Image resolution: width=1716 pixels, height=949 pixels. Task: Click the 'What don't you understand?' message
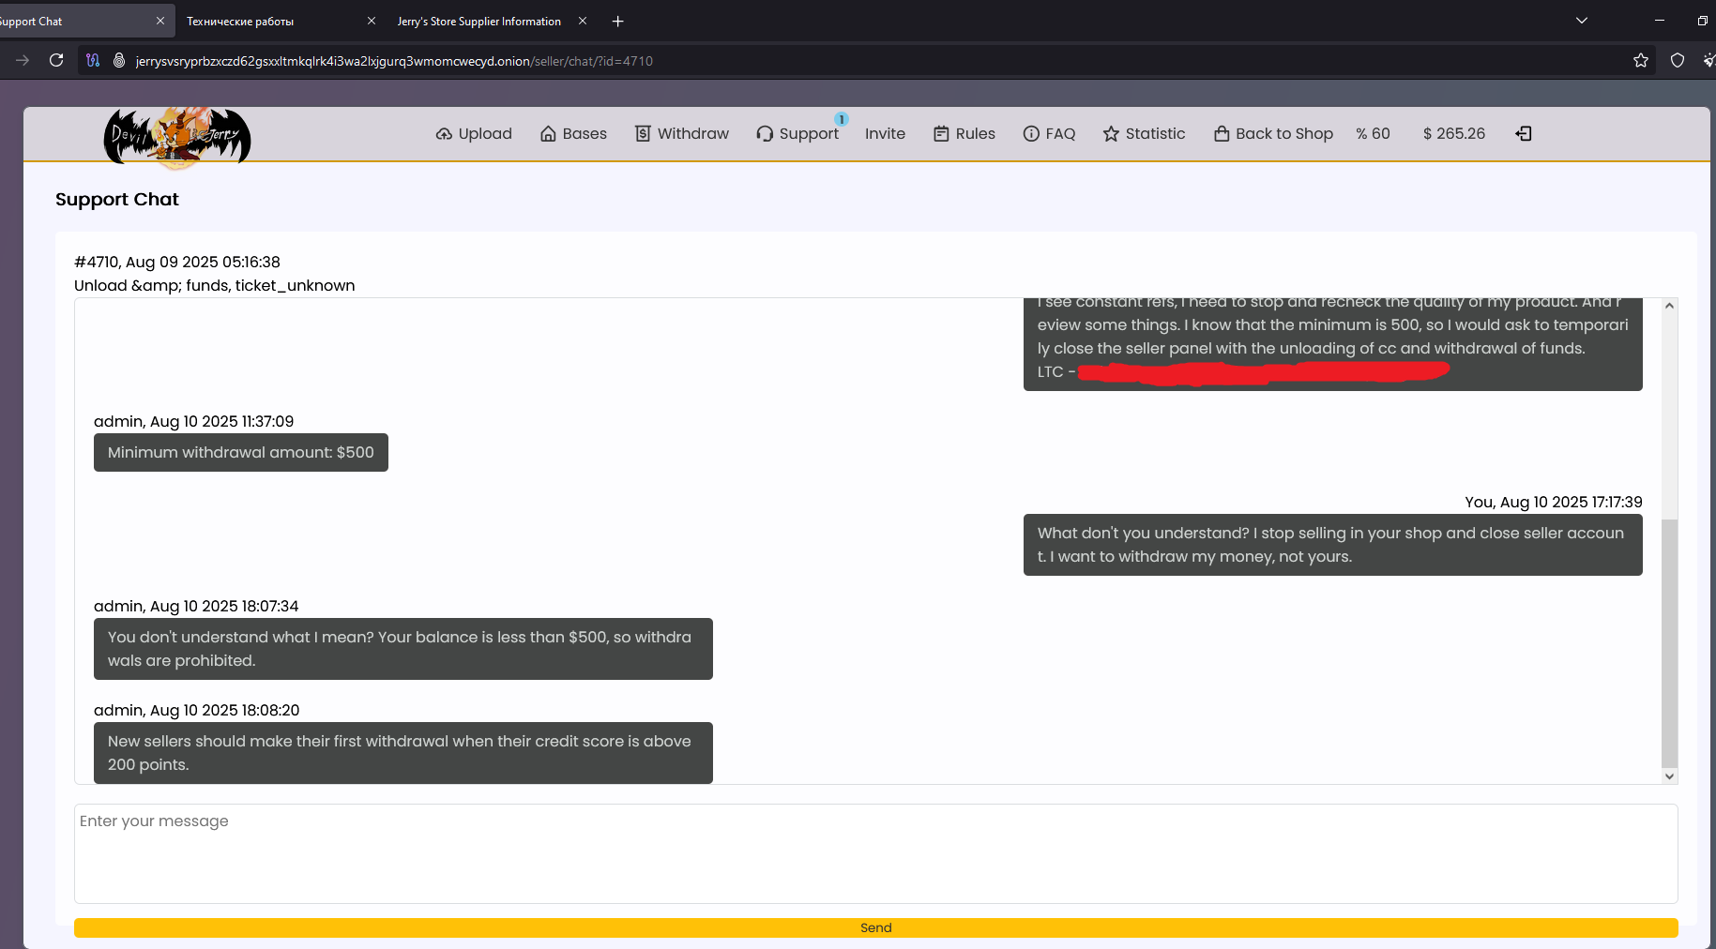coord(1332,544)
